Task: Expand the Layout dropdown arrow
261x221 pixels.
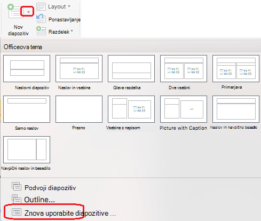Action: [69, 6]
